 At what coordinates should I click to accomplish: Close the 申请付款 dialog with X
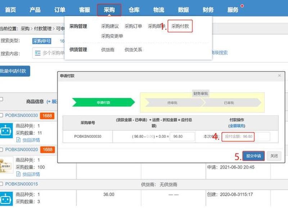[x=279, y=76]
